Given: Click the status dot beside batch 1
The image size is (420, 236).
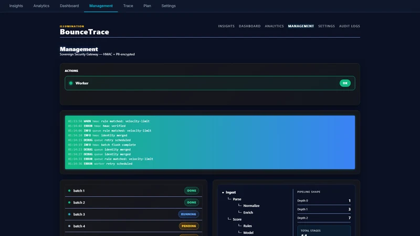Looking at the screenshot, I should coord(69,191).
